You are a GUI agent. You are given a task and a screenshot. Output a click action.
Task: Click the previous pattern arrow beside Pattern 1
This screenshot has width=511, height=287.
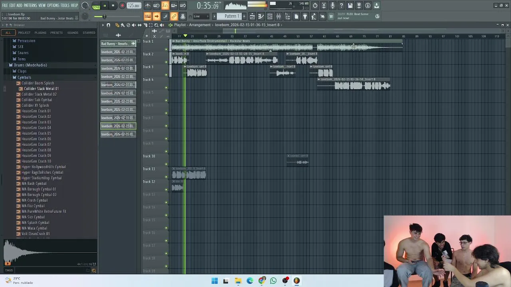214,16
